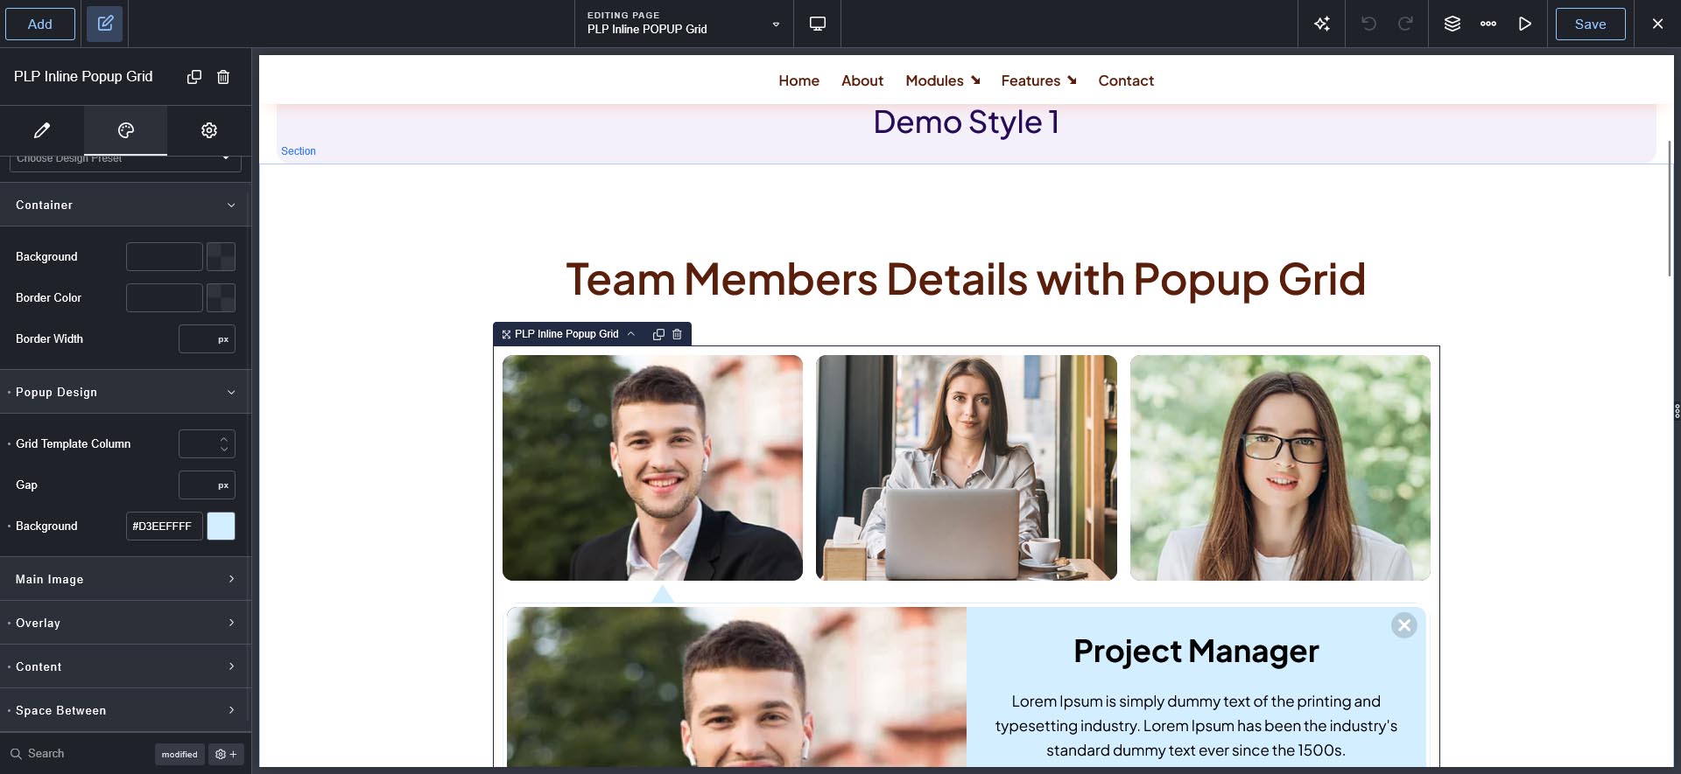The image size is (1681, 774).
Task: Switch to the design palette tab
Action: click(x=126, y=130)
